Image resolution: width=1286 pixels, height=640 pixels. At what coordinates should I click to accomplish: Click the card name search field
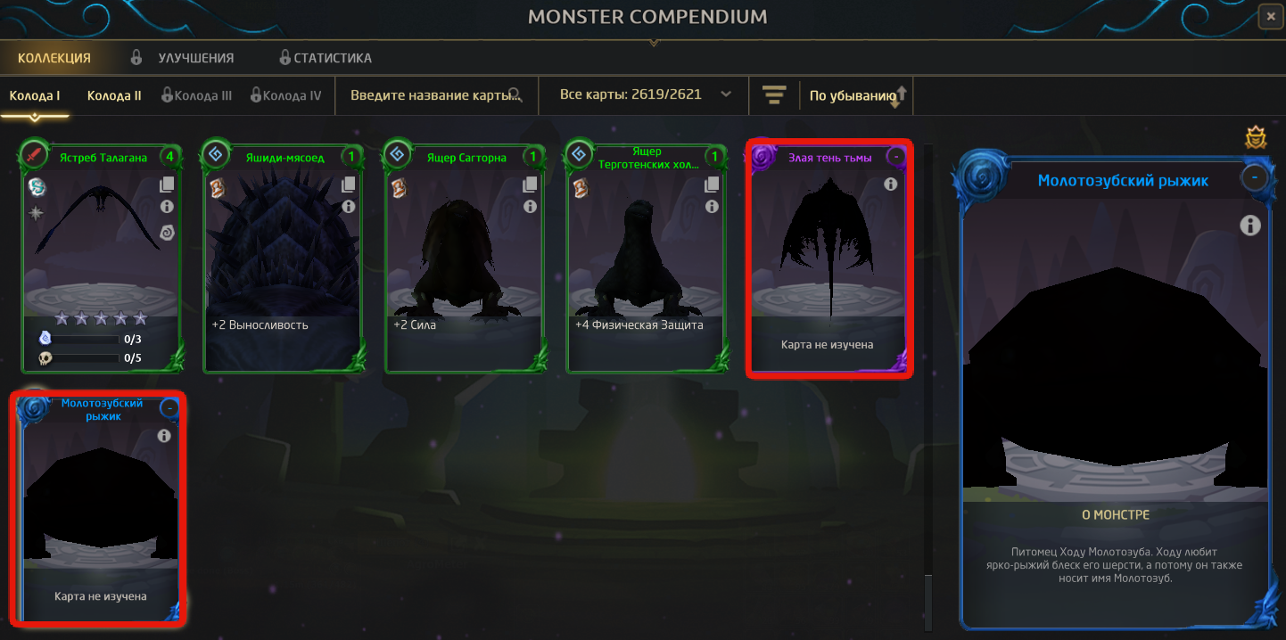434,95
